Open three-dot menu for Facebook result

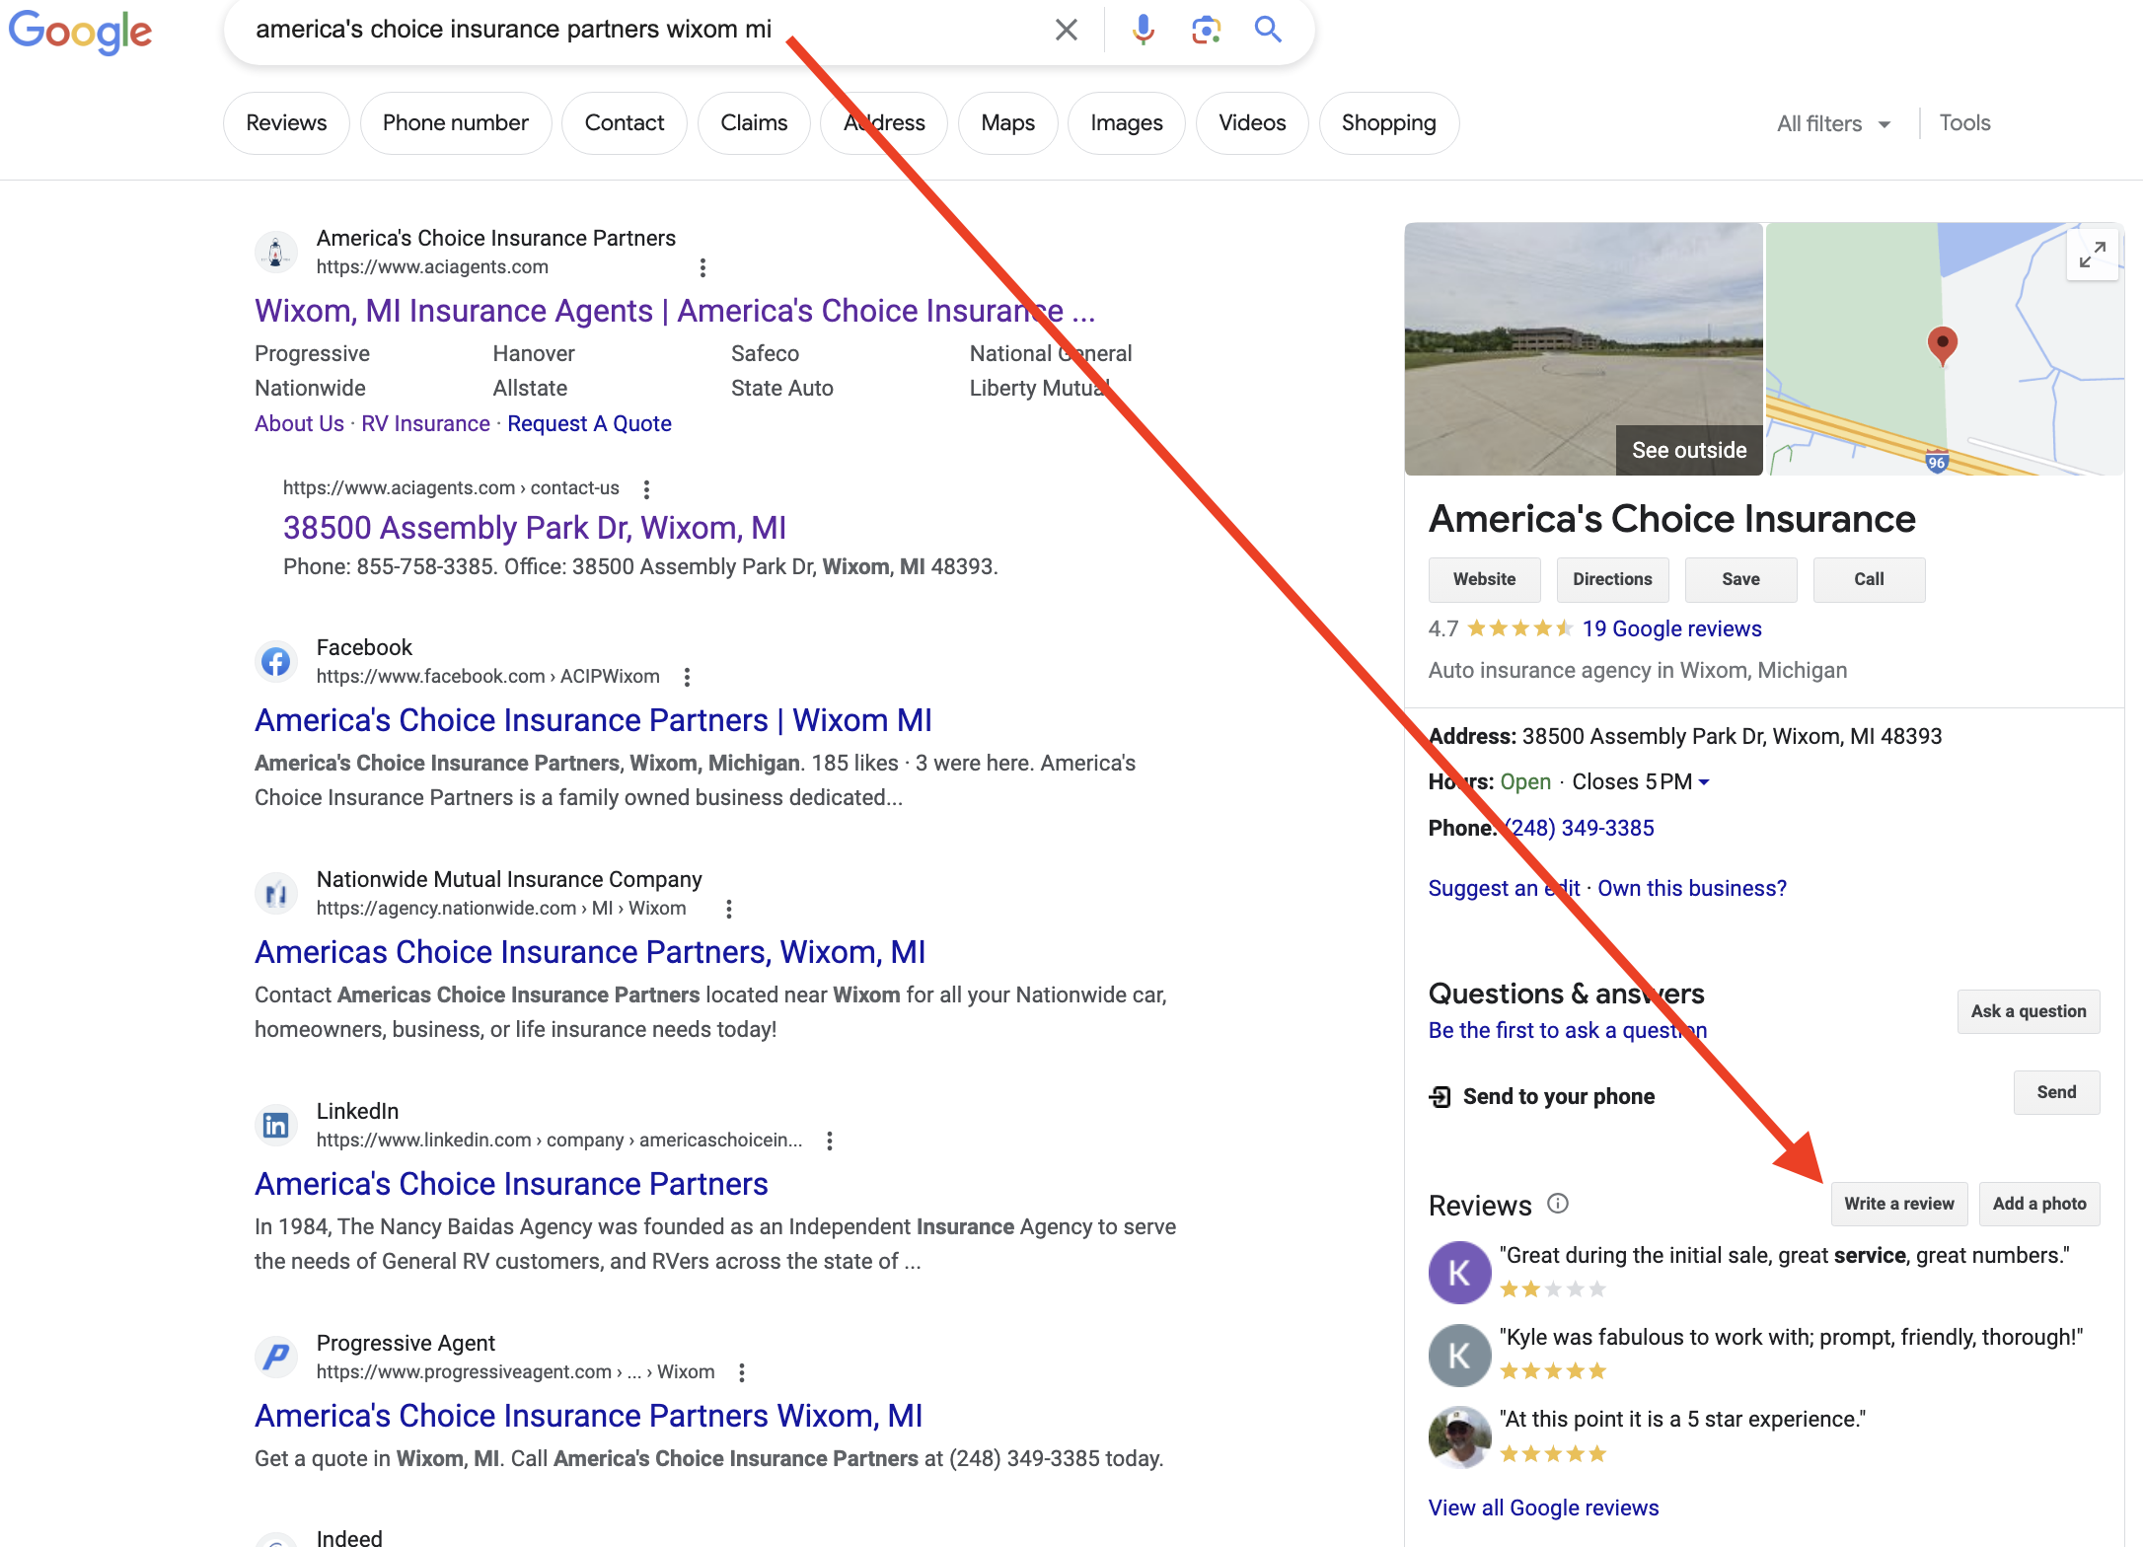pyautogui.click(x=687, y=677)
